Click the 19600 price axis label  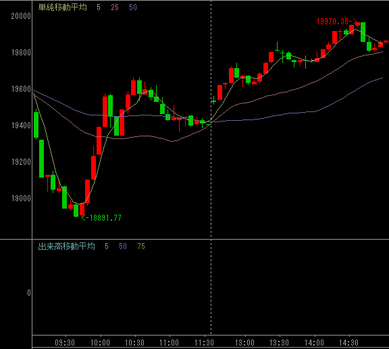21,89
